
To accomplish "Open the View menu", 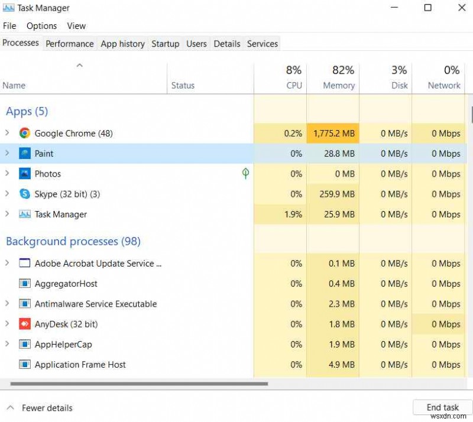I will point(76,25).
